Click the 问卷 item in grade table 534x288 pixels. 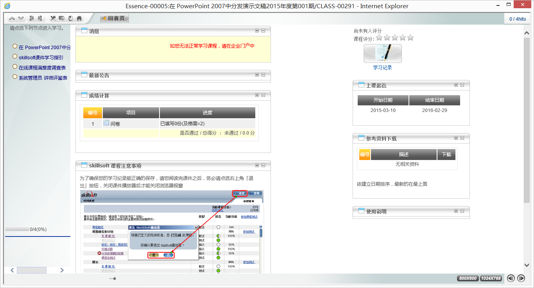click(115, 124)
